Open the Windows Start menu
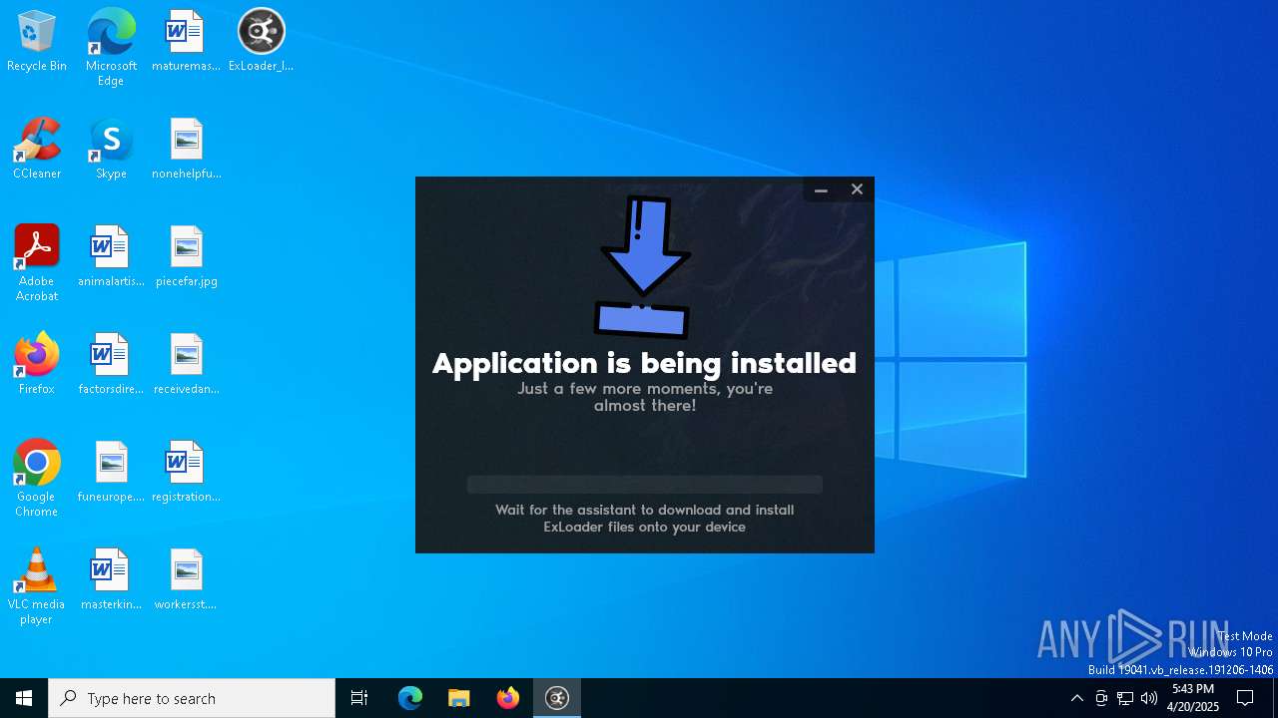The height and width of the screenshot is (718, 1278). (24, 698)
